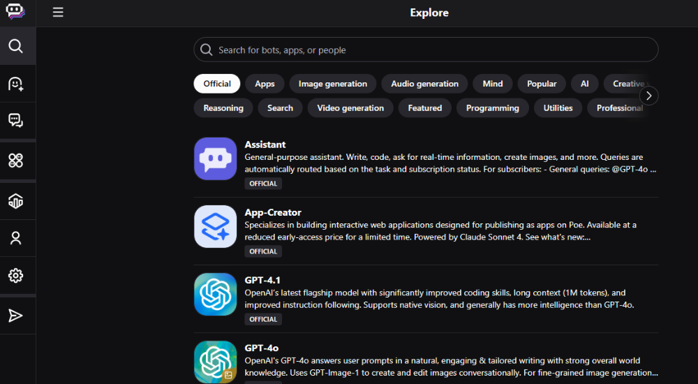Image resolution: width=698 pixels, height=384 pixels.
Task: Select the Search category filter
Action: (280, 108)
